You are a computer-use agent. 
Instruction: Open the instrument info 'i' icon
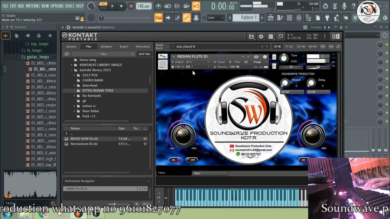coord(265,57)
